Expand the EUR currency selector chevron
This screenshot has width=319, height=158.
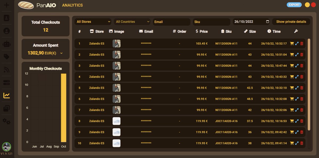point(61,53)
